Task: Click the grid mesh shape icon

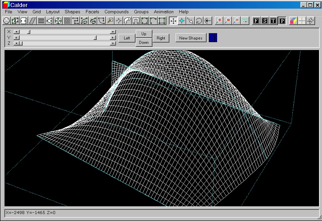Action: (41, 21)
